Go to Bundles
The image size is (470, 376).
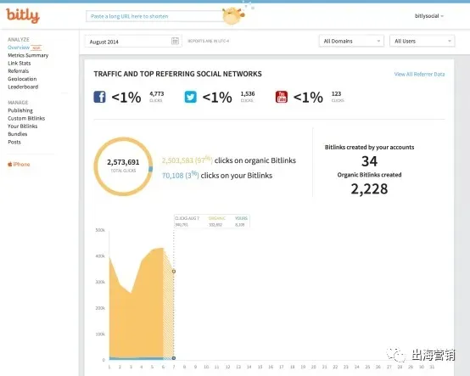click(17, 134)
